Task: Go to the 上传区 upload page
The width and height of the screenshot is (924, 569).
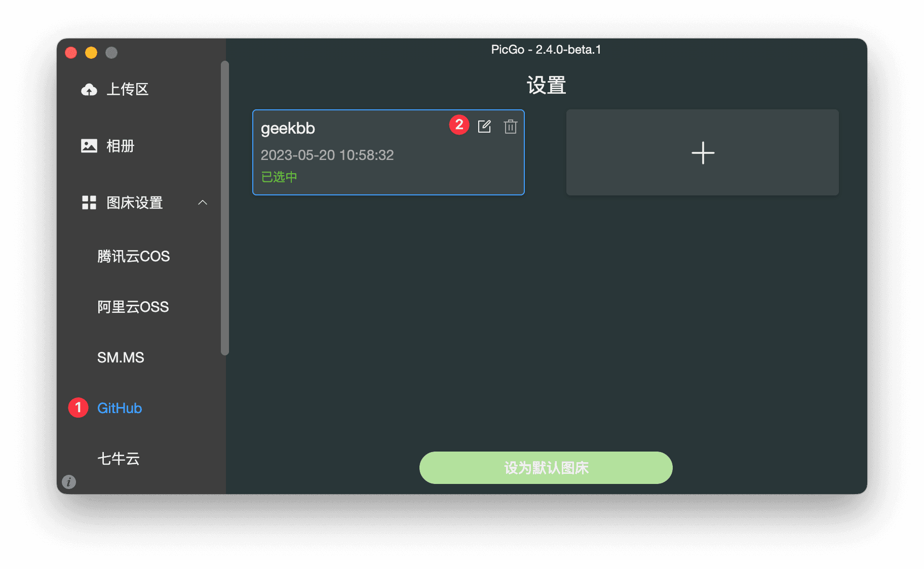Action: pyautogui.click(x=127, y=89)
